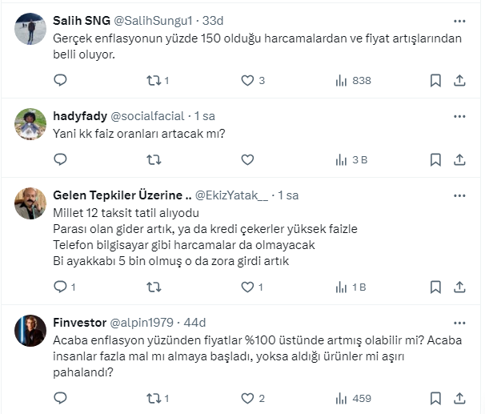Viewport: 485px width, 414px height.
Task: Open more options on Gelen Tepkiler tweet
Action: 459,195
